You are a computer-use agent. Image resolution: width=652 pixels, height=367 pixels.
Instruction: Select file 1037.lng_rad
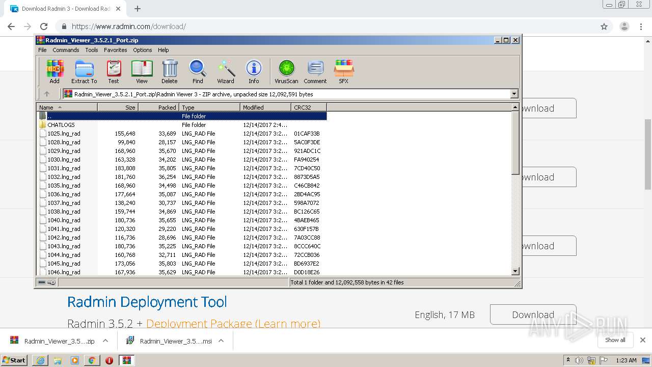[181, 203]
